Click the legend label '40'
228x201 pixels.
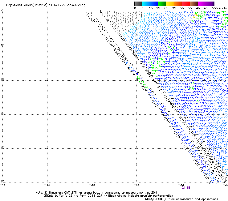pos(198,8)
